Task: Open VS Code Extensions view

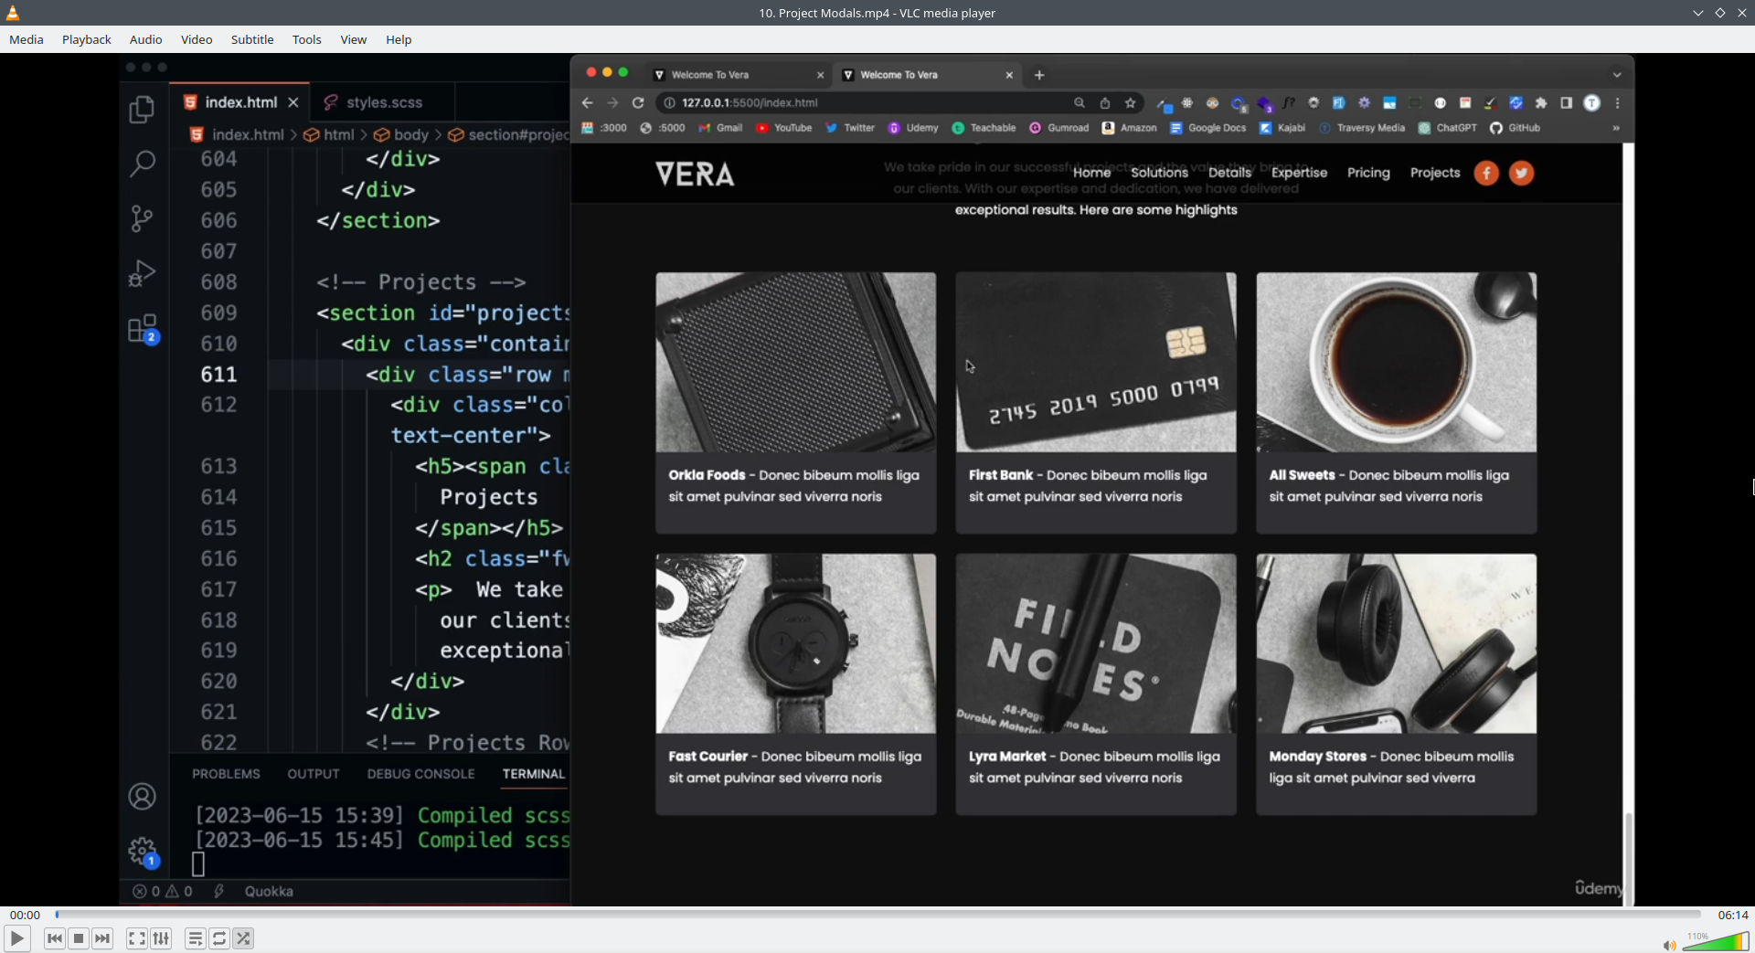Action: click(144, 329)
